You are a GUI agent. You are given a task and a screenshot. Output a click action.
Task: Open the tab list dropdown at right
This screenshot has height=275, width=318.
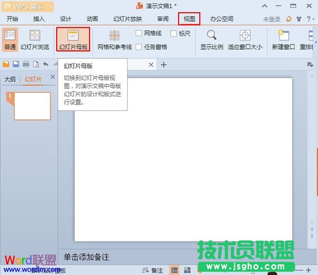[310, 65]
